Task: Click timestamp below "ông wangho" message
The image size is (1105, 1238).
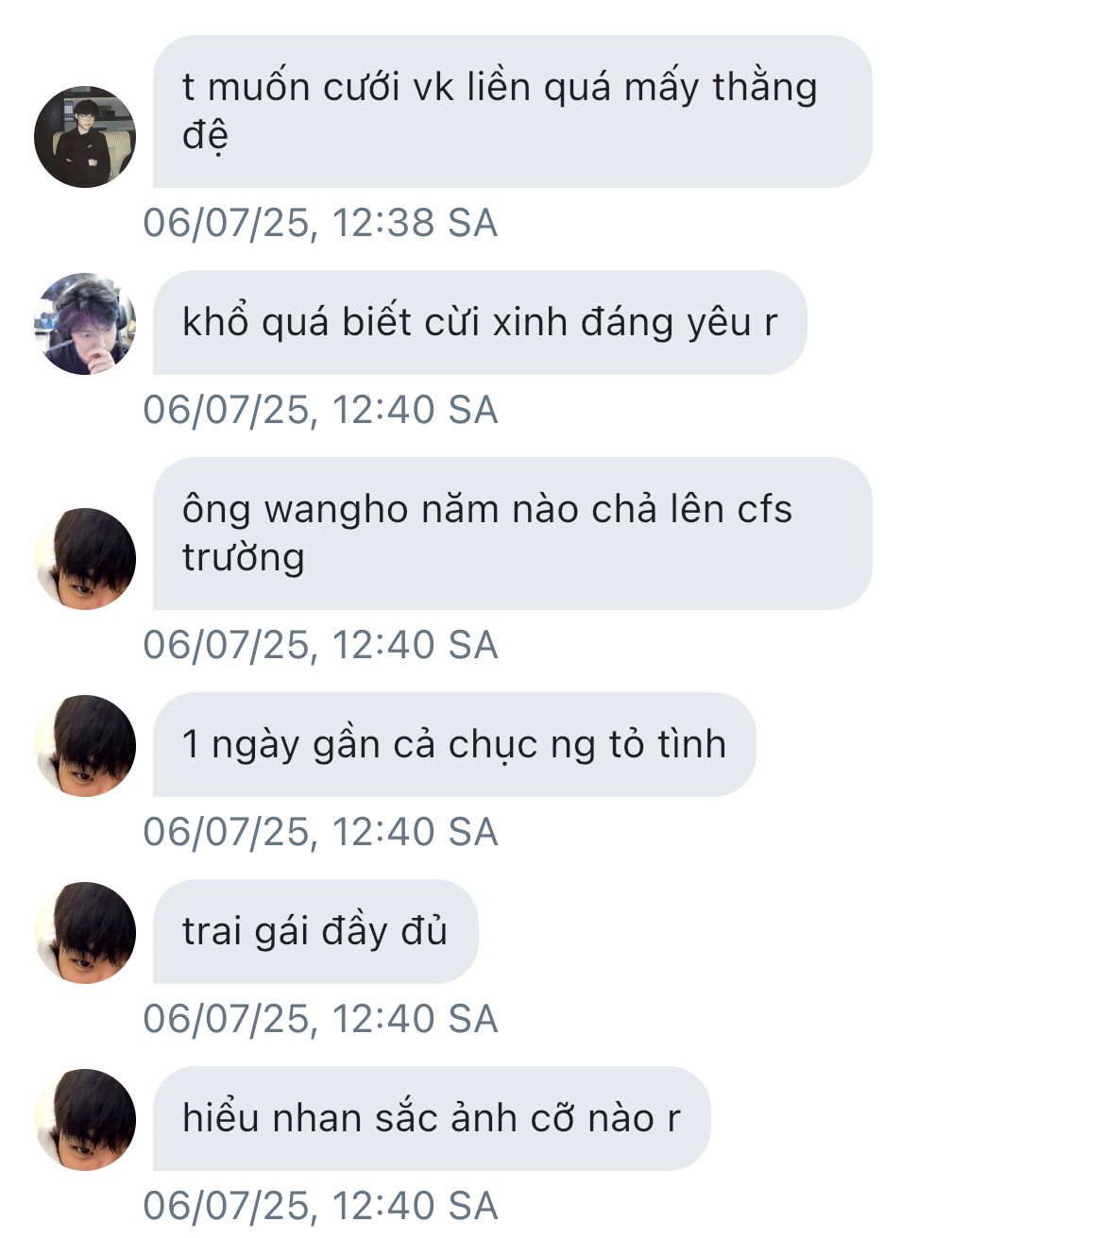Action: 320,646
